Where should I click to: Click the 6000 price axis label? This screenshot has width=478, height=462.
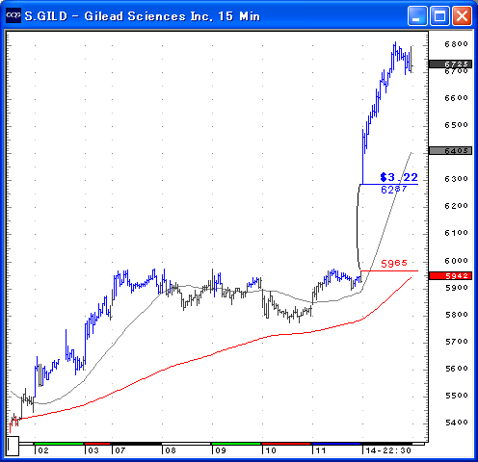456,260
